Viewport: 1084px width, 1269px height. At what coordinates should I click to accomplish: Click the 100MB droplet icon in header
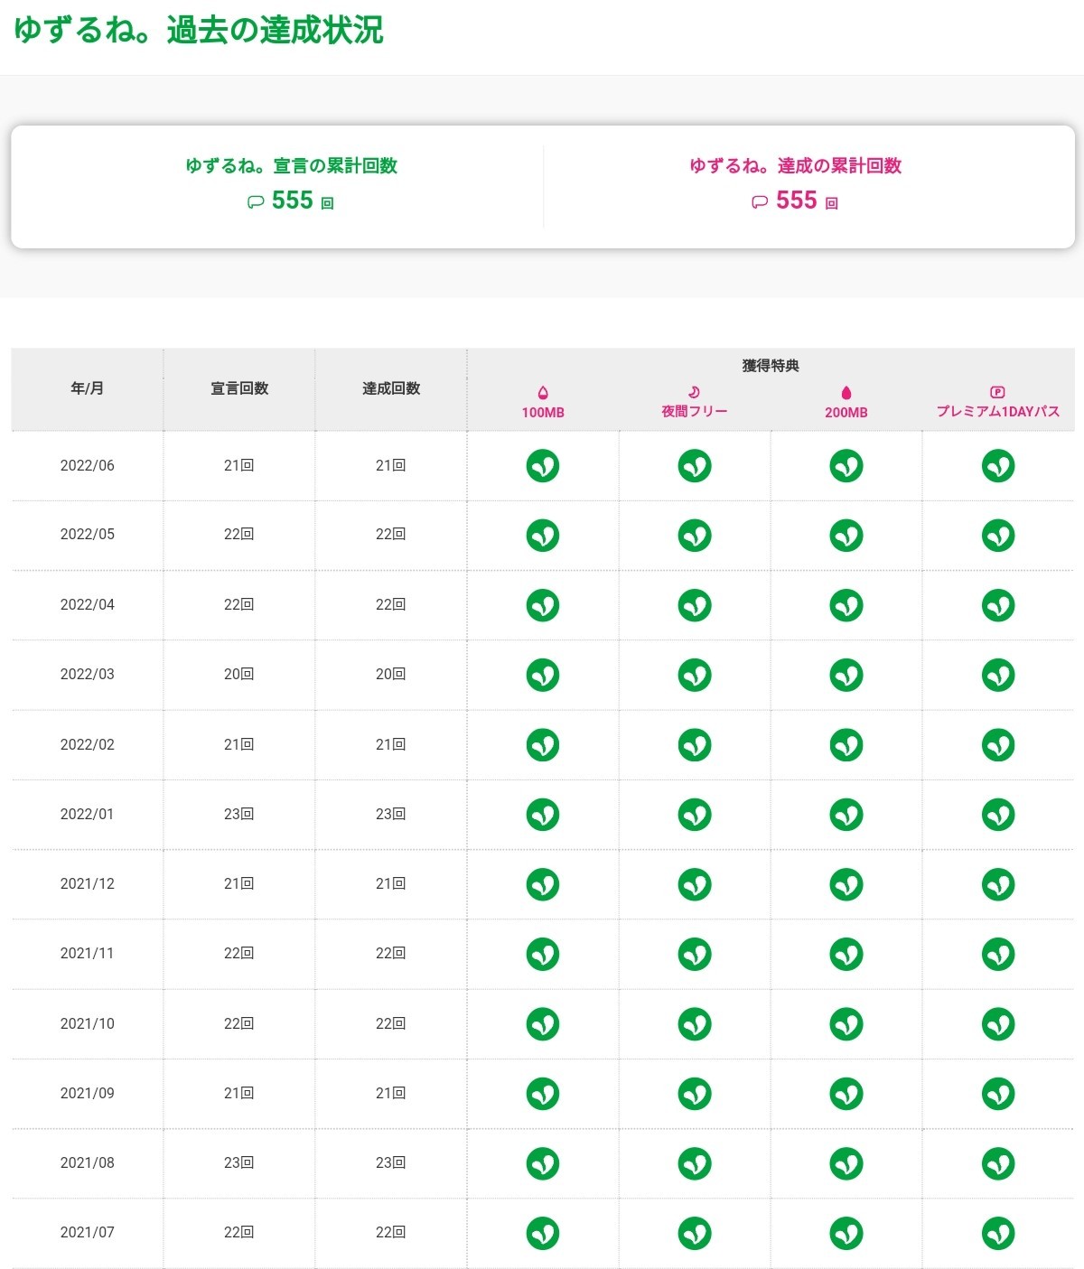pyautogui.click(x=543, y=392)
